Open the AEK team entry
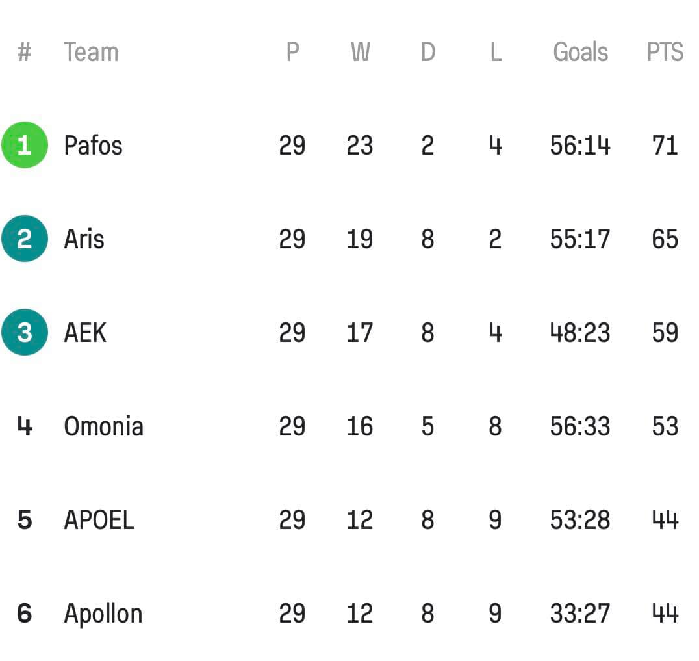 [x=85, y=333]
